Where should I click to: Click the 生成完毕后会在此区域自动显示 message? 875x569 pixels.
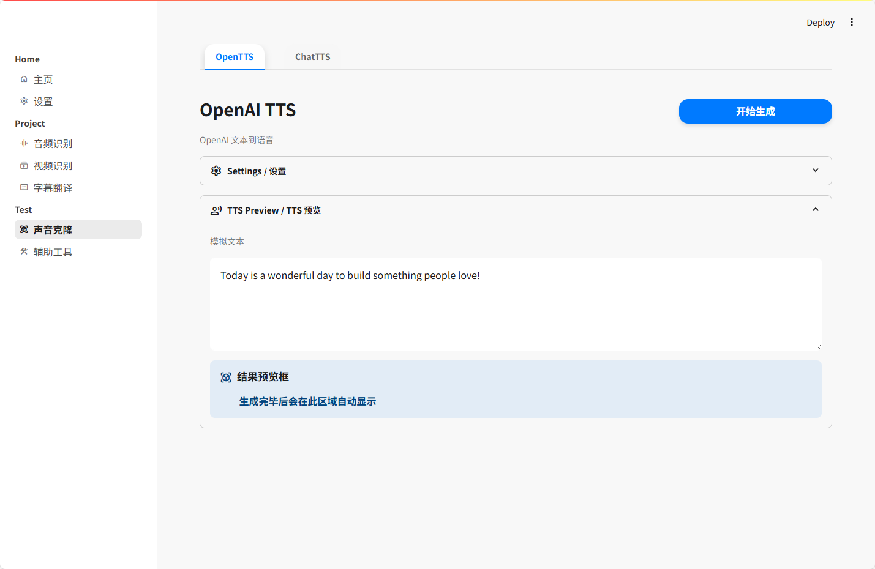307,401
